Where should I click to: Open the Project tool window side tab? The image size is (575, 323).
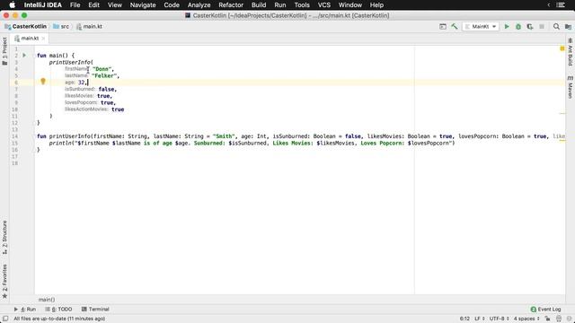coord(4,51)
